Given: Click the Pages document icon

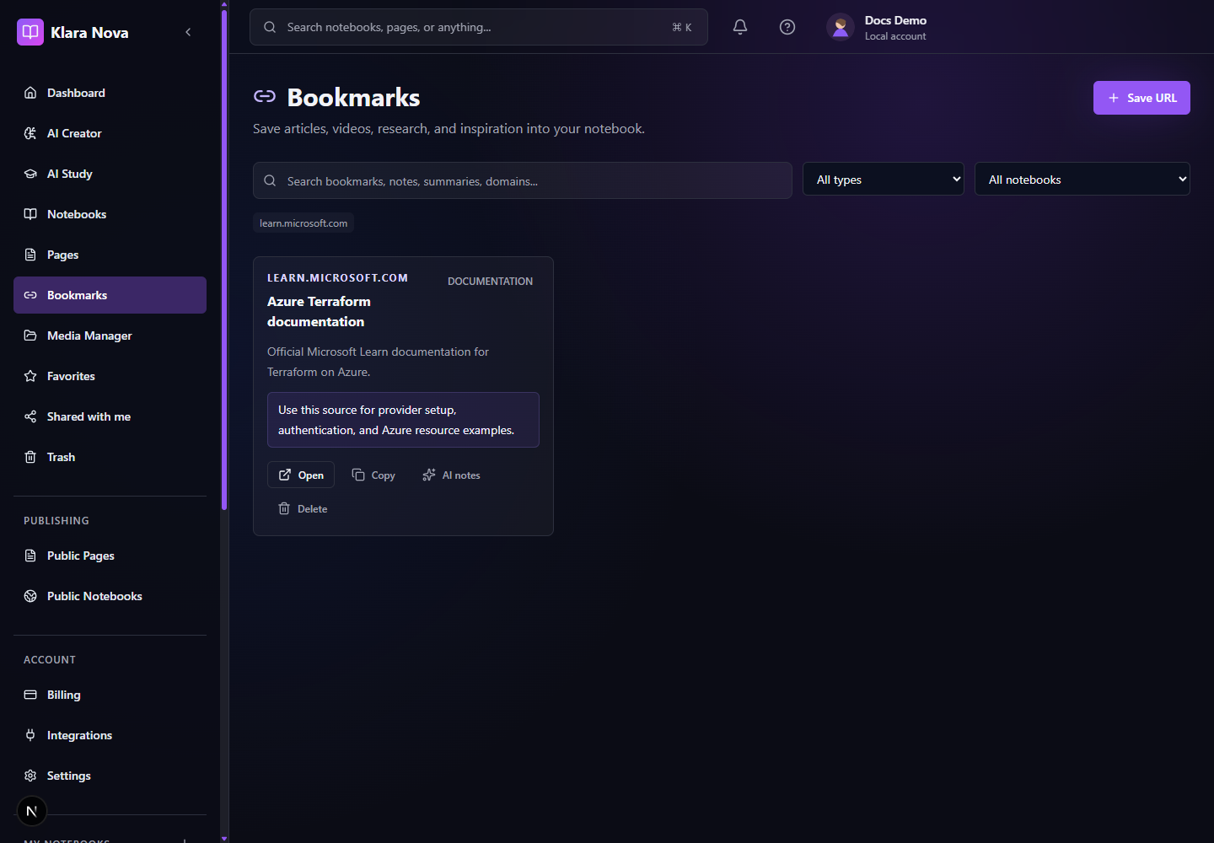Looking at the screenshot, I should (30, 255).
